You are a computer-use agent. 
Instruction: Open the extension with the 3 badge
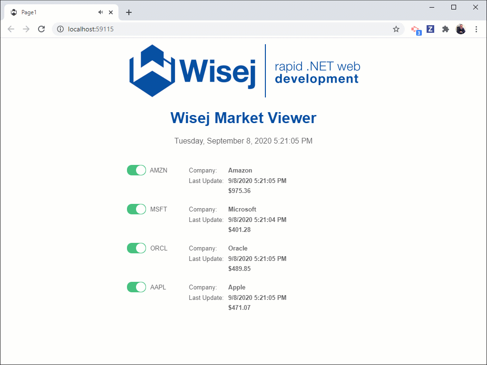click(x=416, y=30)
